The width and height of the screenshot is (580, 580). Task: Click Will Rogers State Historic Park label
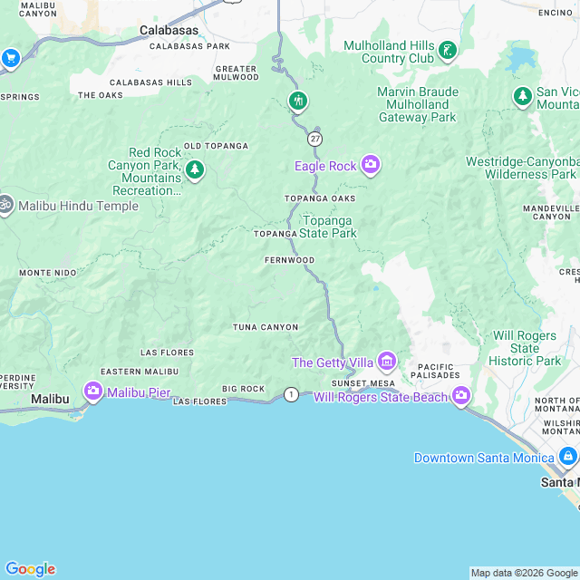(x=525, y=348)
